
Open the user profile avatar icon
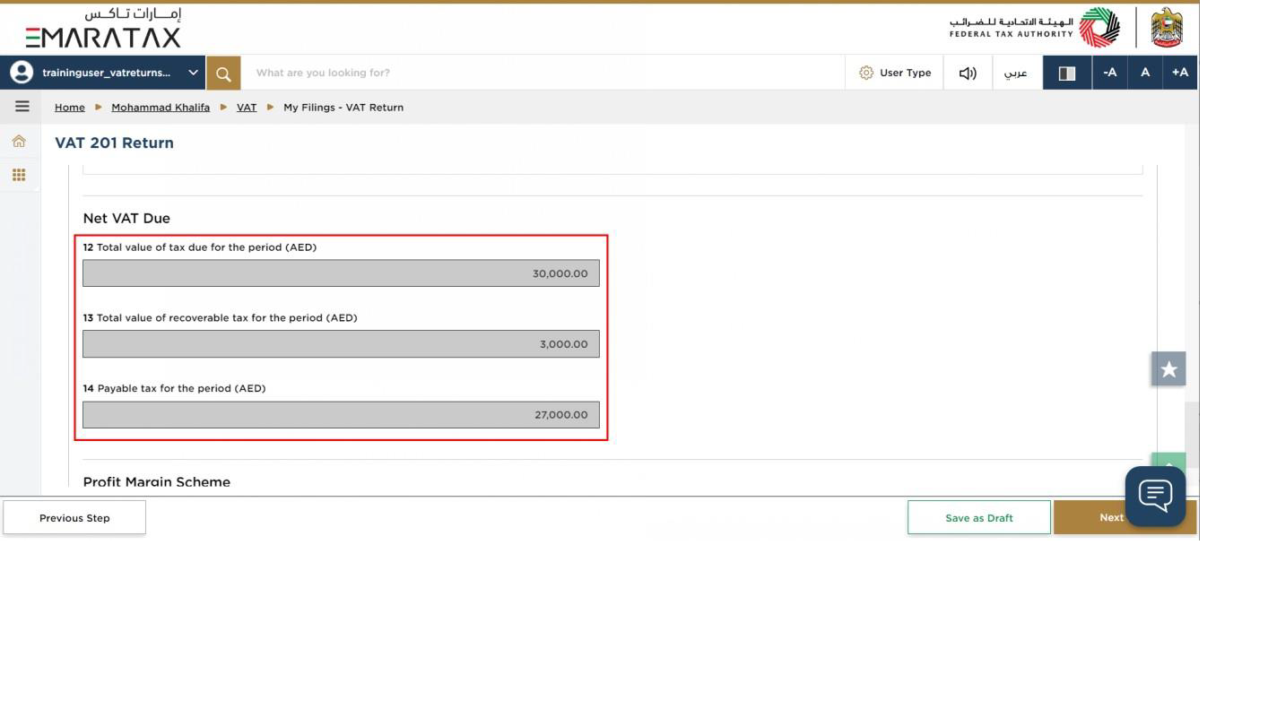(21, 73)
